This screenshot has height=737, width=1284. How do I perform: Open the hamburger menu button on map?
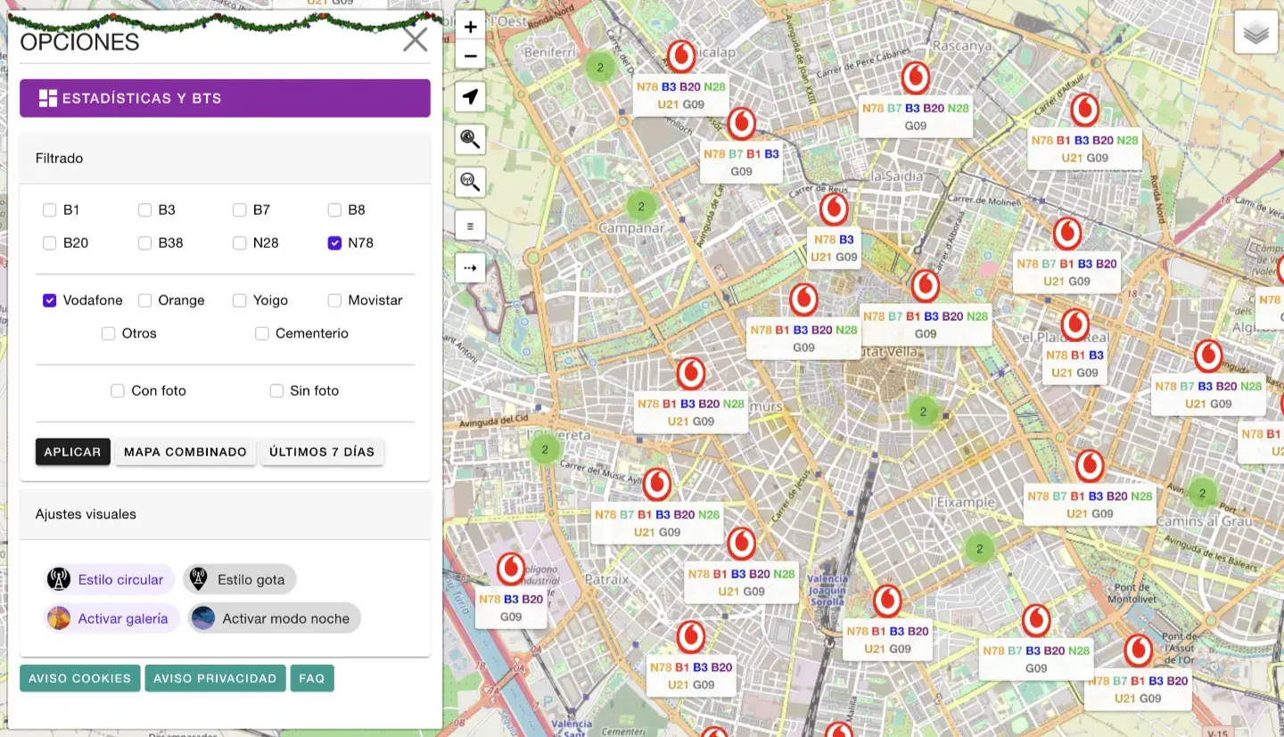pyautogui.click(x=471, y=225)
